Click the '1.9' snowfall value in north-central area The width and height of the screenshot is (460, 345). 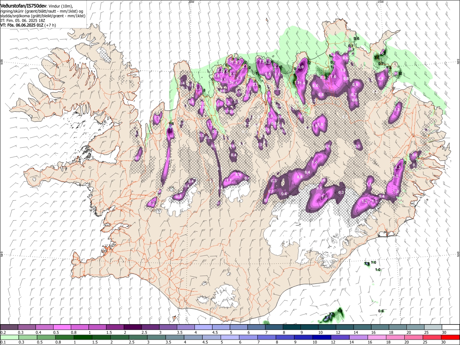(x=315, y=126)
